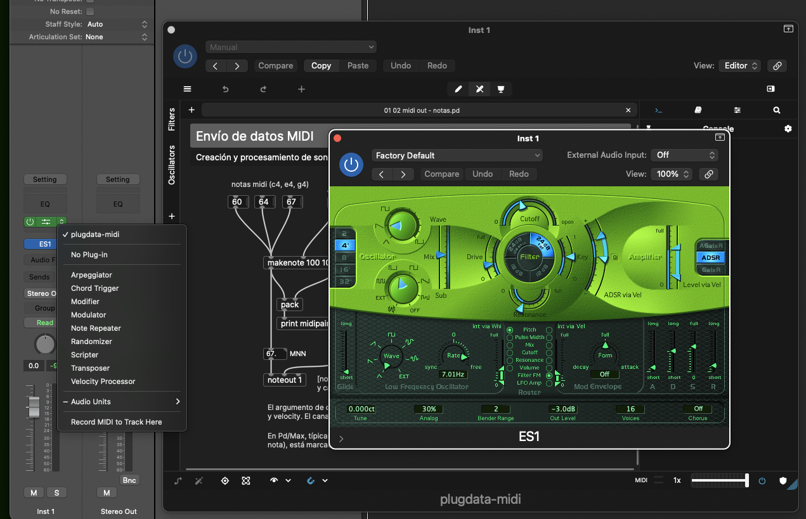This screenshot has height=519, width=806.
Task: Open Audio Units submenu
Action: 122,402
